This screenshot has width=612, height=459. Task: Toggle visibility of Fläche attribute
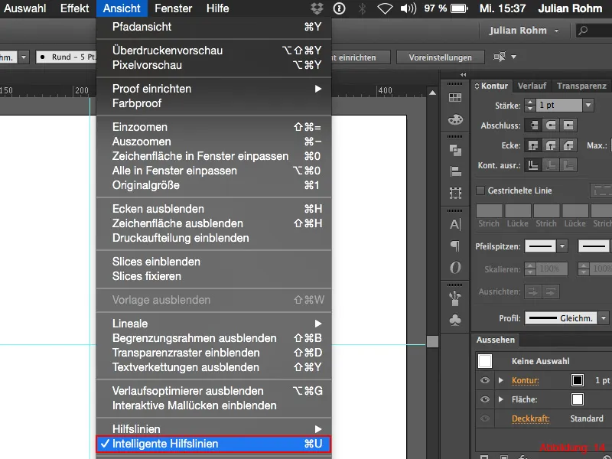(x=485, y=399)
